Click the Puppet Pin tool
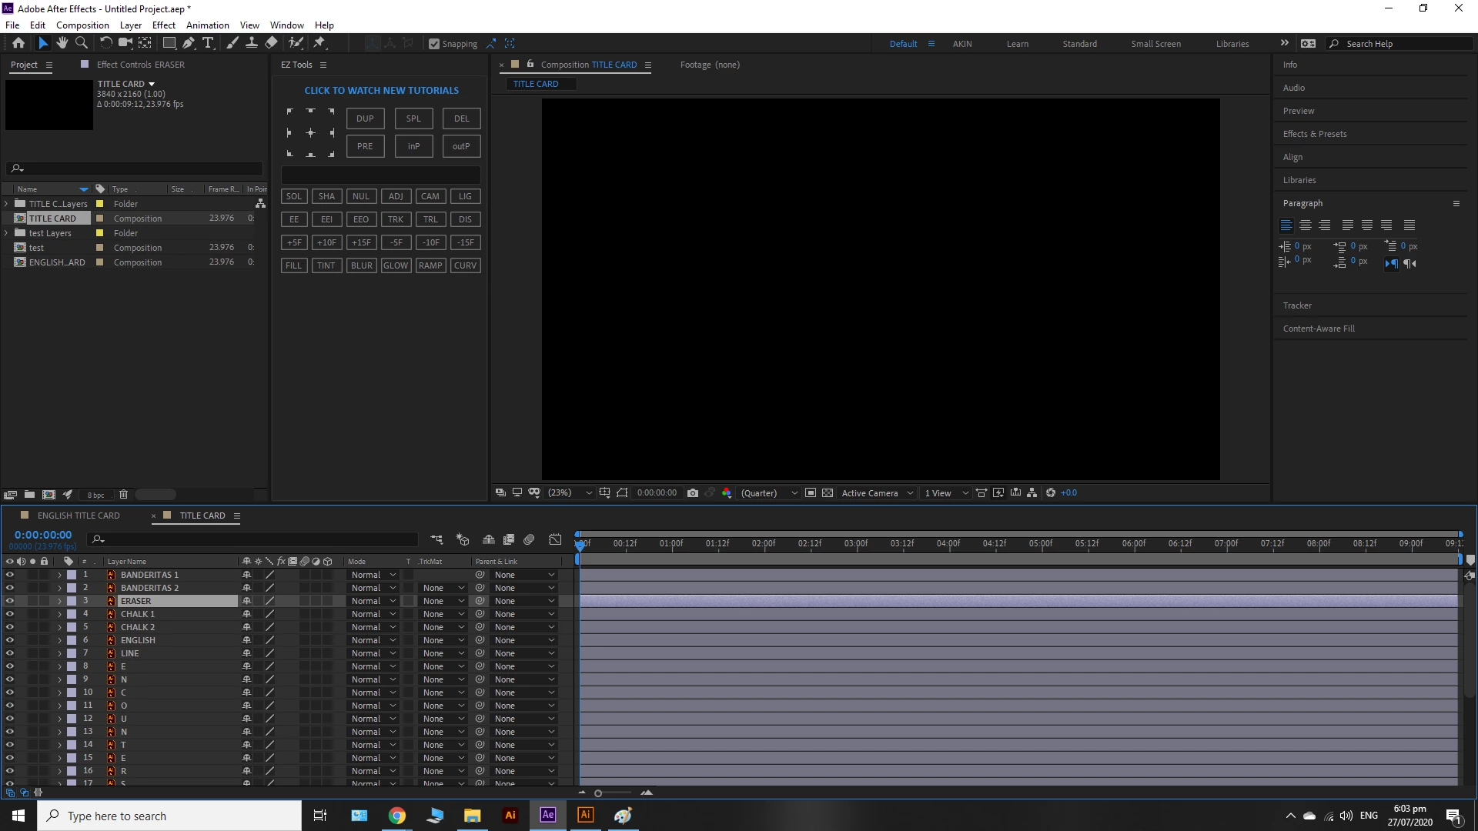The height and width of the screenshot is (831, 1478). coord(319,43)
